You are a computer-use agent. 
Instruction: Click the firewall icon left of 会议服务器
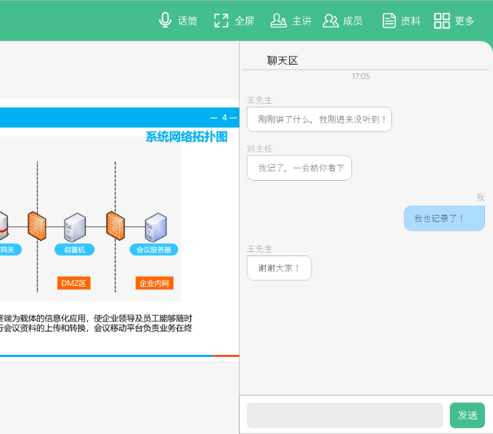(115, 226)
